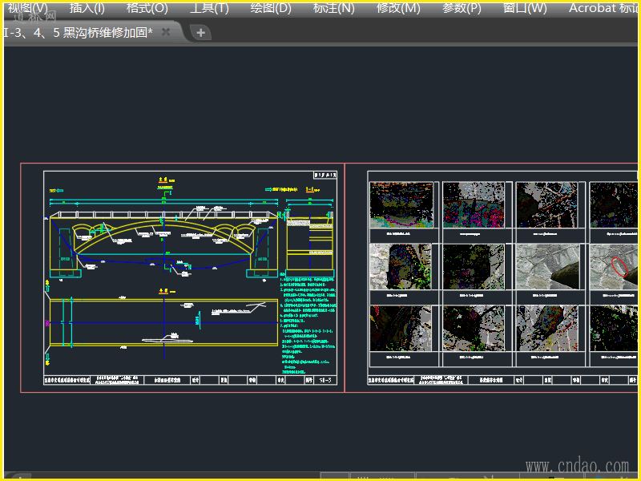
Task: Open the 视图(V) menu
Action: pos(27,8)
